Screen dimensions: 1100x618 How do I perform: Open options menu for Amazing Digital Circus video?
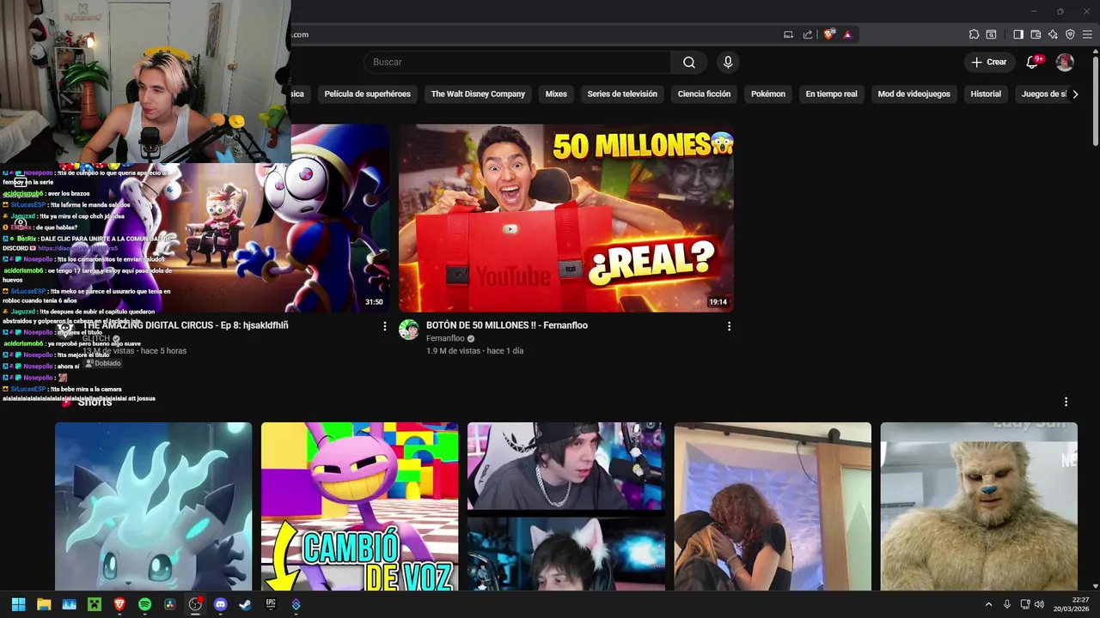(x=384, y=326)
